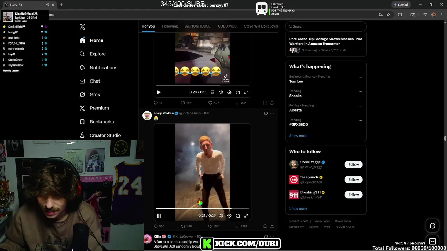View analytics showing 1.7M views
The width and height of the screenshot is (447, 251).
tap(241, 226)
